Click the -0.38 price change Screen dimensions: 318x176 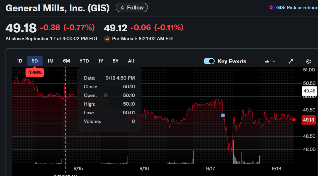[x=50, y=27]
